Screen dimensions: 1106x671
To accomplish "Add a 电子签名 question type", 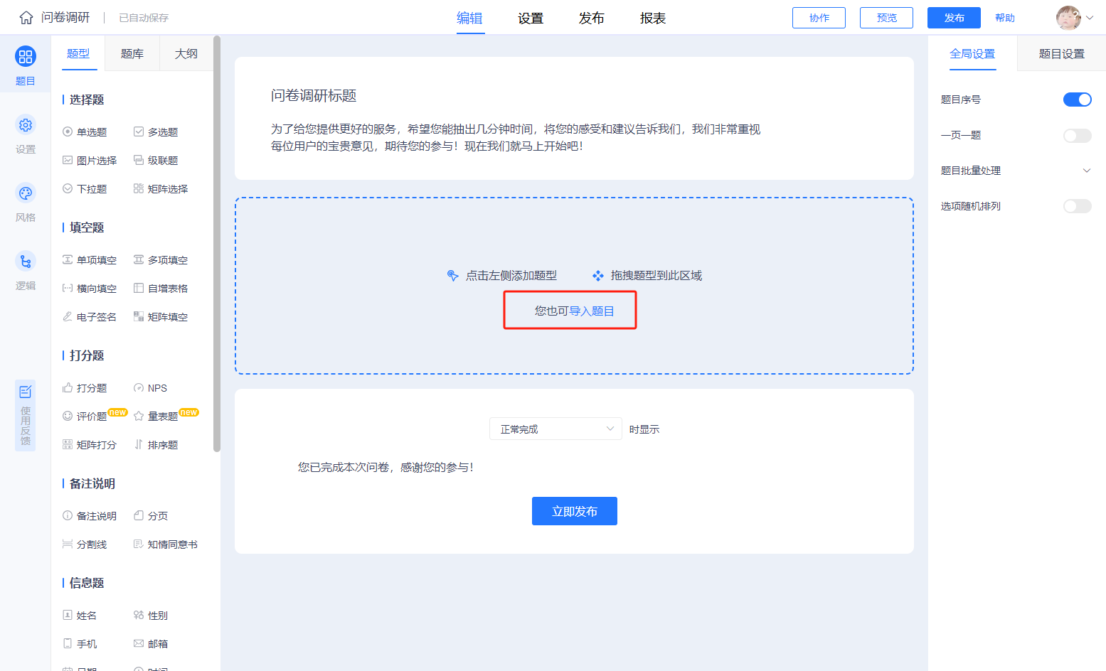I will pos(90,316).
